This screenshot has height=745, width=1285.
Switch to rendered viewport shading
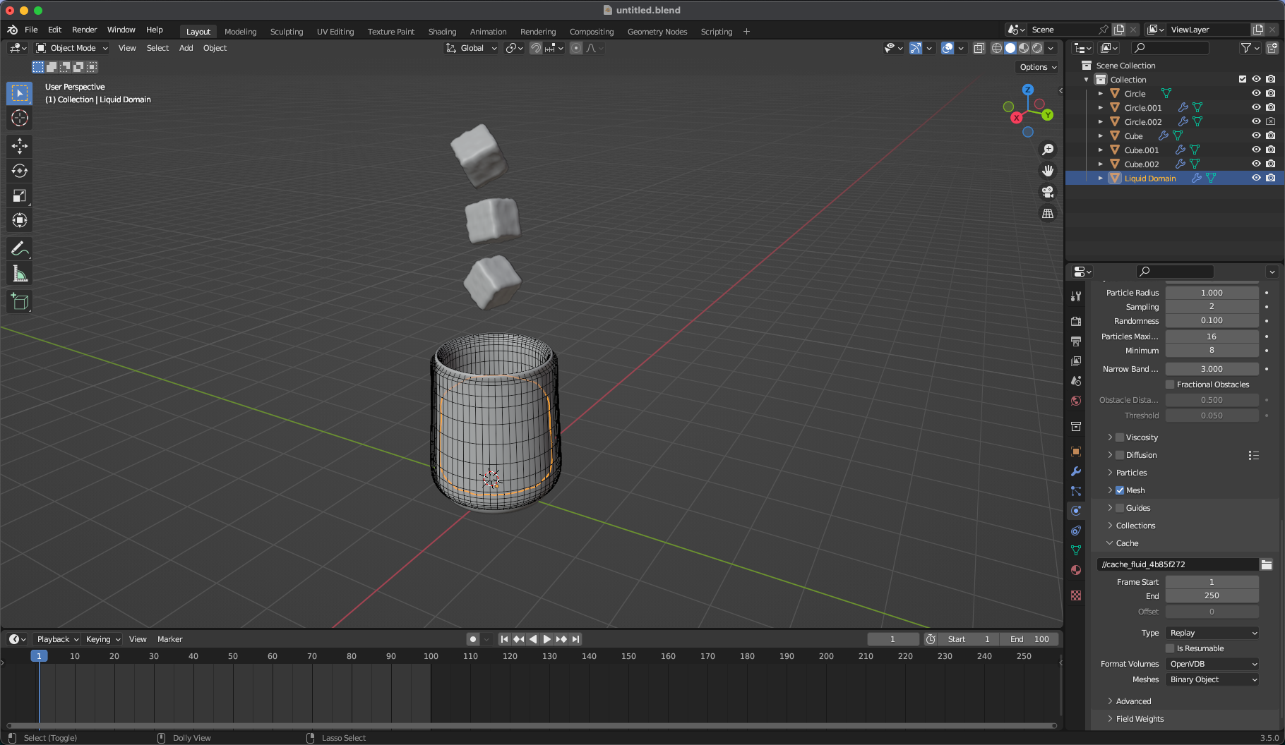(1037, 48)
